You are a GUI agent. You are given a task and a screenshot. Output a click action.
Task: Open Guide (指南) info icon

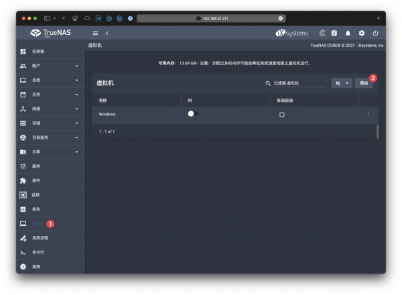click(23, 267)
